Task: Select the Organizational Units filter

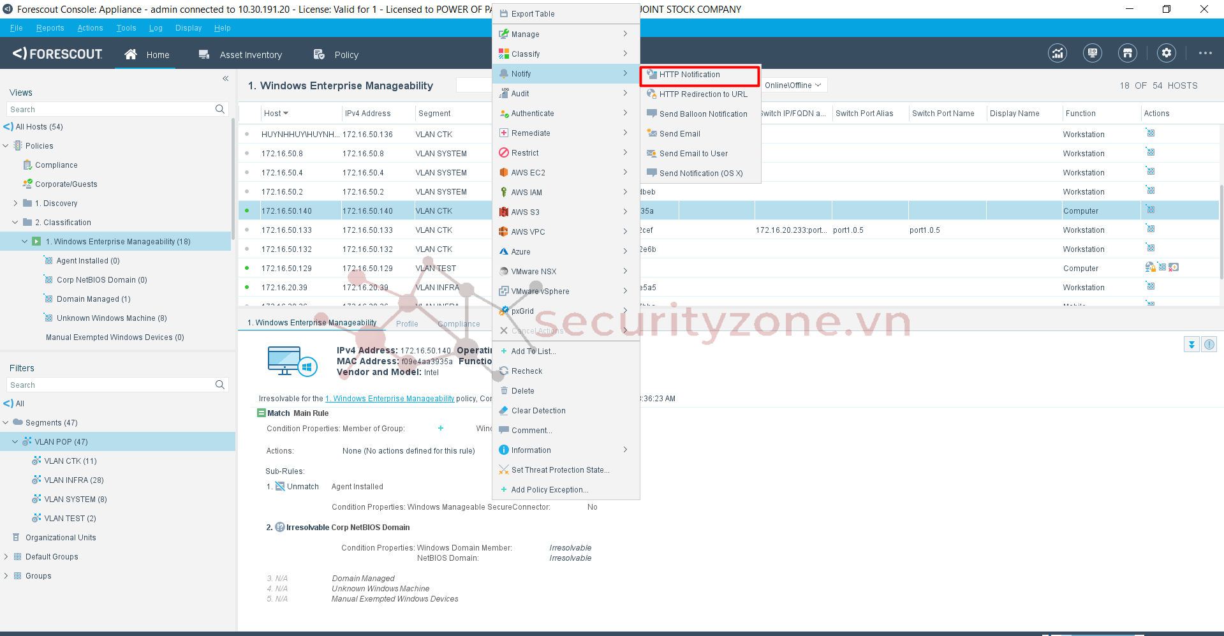Action: pyautogui.click(x=61, y=537)
